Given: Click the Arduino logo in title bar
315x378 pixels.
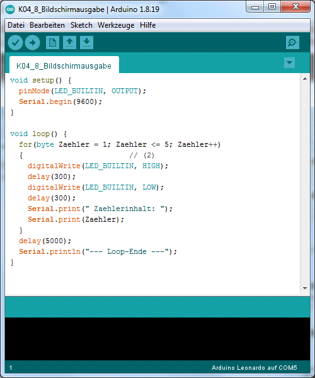Looking at the screenshot, I should point(10,9).
